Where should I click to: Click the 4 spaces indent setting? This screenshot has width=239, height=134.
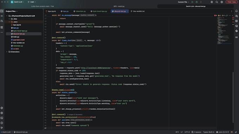click(x=196, y=132)
